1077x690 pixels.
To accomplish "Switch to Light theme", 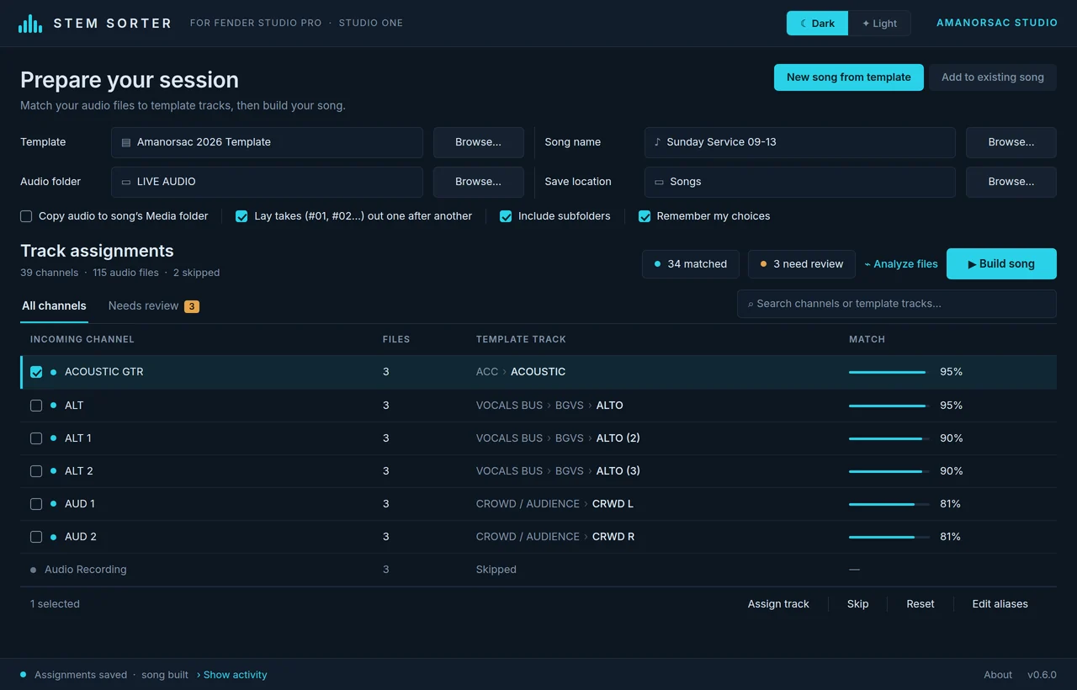I will tap(879, 24).
